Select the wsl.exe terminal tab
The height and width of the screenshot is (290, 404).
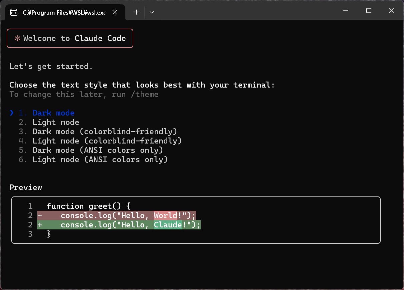(65, 12)
